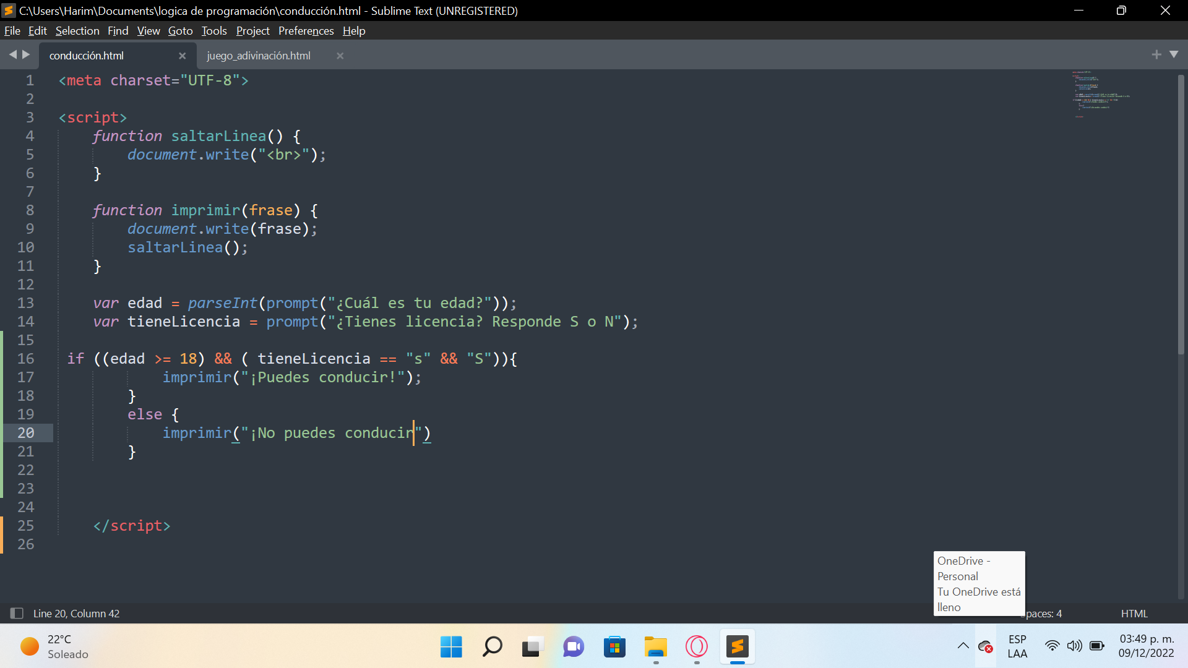This screenshot has width=1188, height=668.
Task: Open File Explorer from the taskbar
Action: tap(655, 647)
